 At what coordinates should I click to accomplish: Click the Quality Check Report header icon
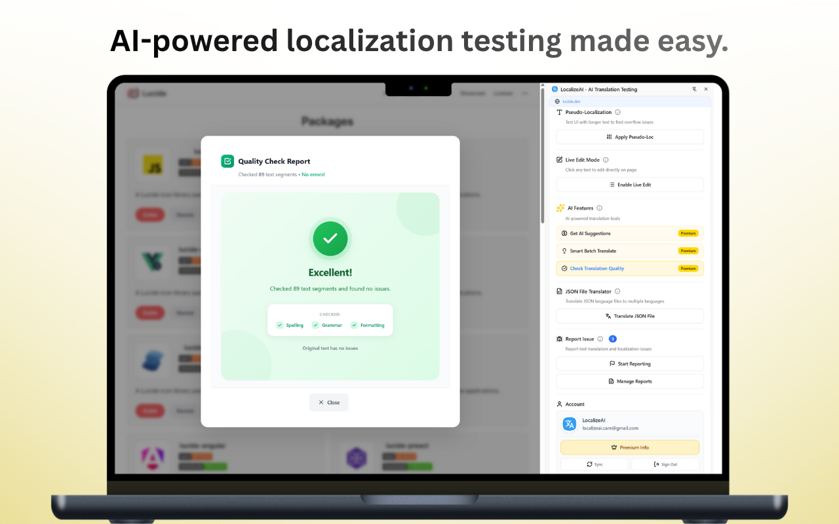click(x=227, y=161)
